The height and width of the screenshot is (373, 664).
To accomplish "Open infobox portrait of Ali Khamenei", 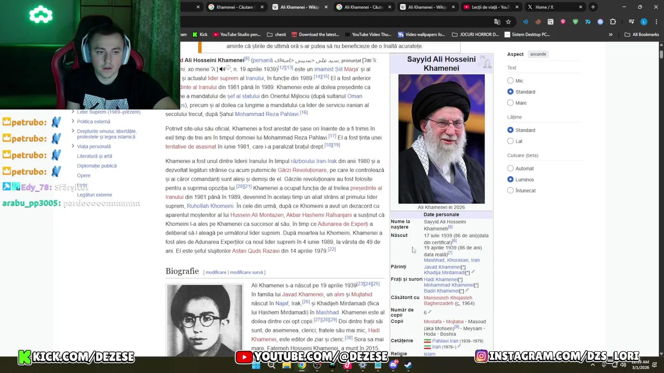I will coord(441,139).
